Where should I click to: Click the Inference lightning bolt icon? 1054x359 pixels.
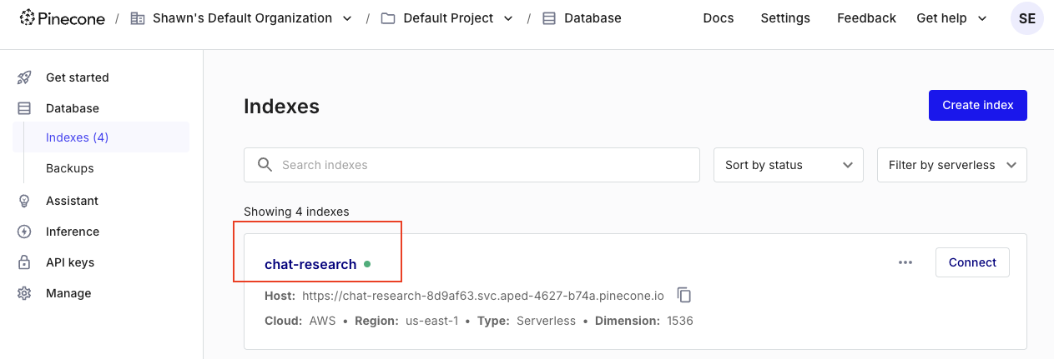click(24, 232)
